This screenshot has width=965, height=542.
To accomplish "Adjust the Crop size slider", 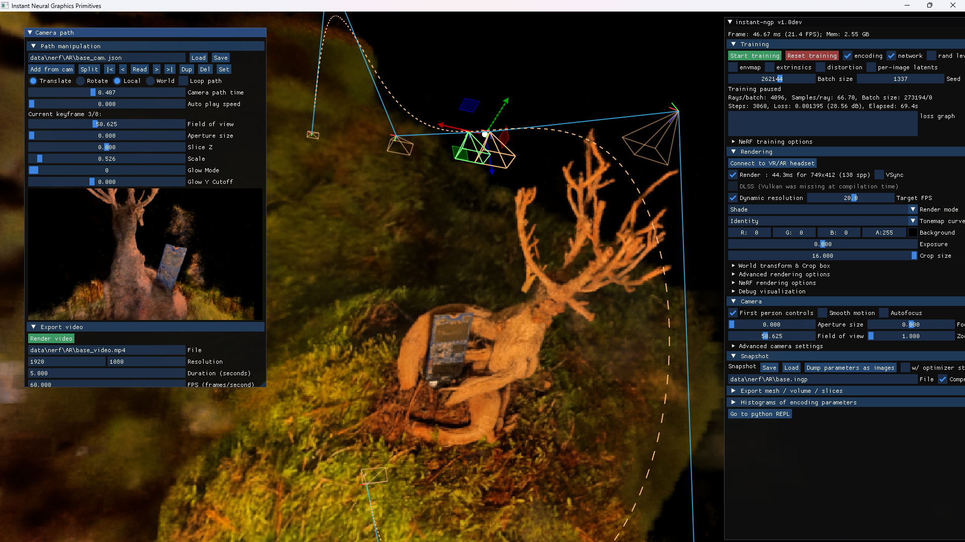I will coord(823,256).
